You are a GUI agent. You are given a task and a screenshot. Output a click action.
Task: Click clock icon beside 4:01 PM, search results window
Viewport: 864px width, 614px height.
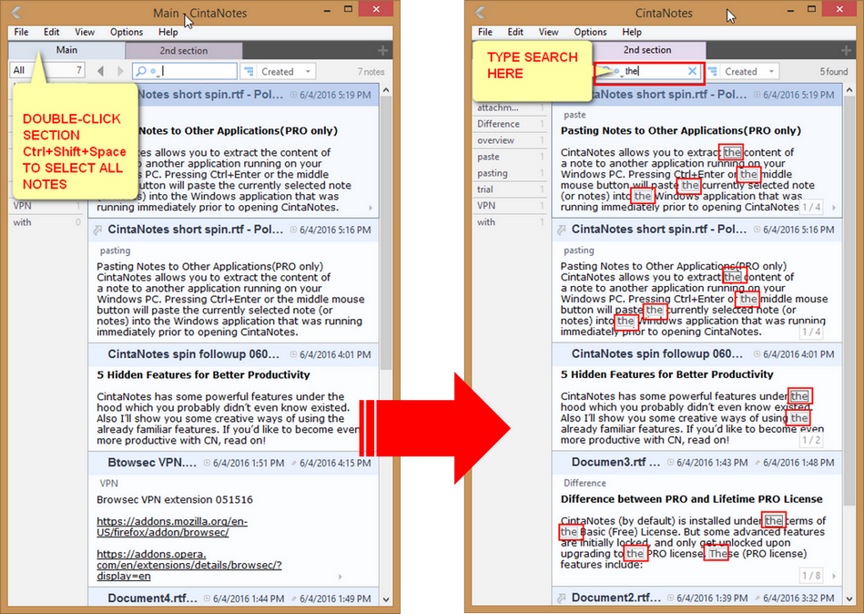(757, 353)
